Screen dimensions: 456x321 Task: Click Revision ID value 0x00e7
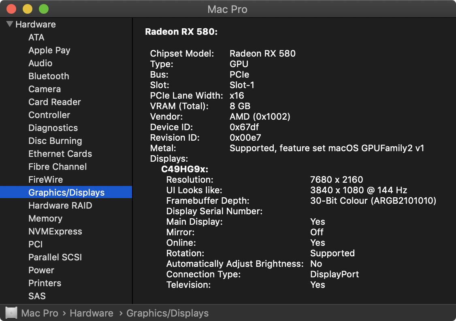(x=245, y=137)
